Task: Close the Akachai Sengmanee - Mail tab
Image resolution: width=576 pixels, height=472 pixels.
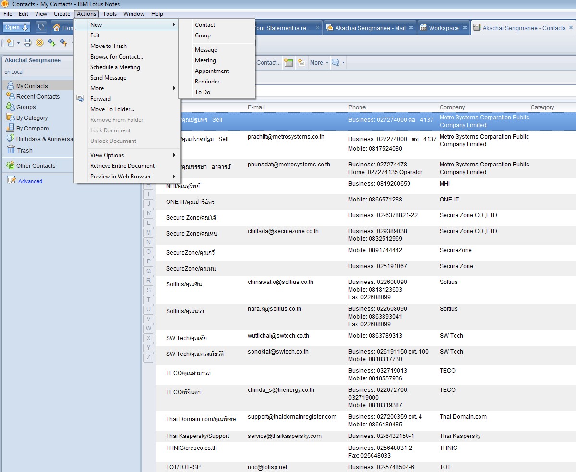Action: [411, 28]
